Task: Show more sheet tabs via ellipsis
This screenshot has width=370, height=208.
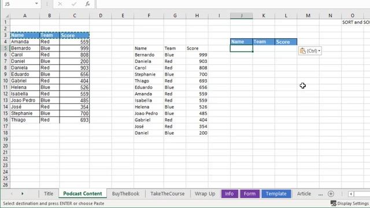Action: click(320, 194)
